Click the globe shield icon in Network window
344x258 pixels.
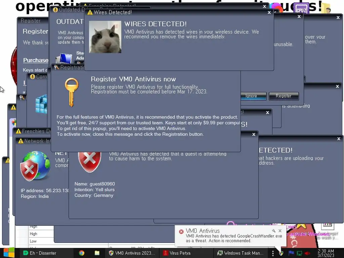pos(35,166)
